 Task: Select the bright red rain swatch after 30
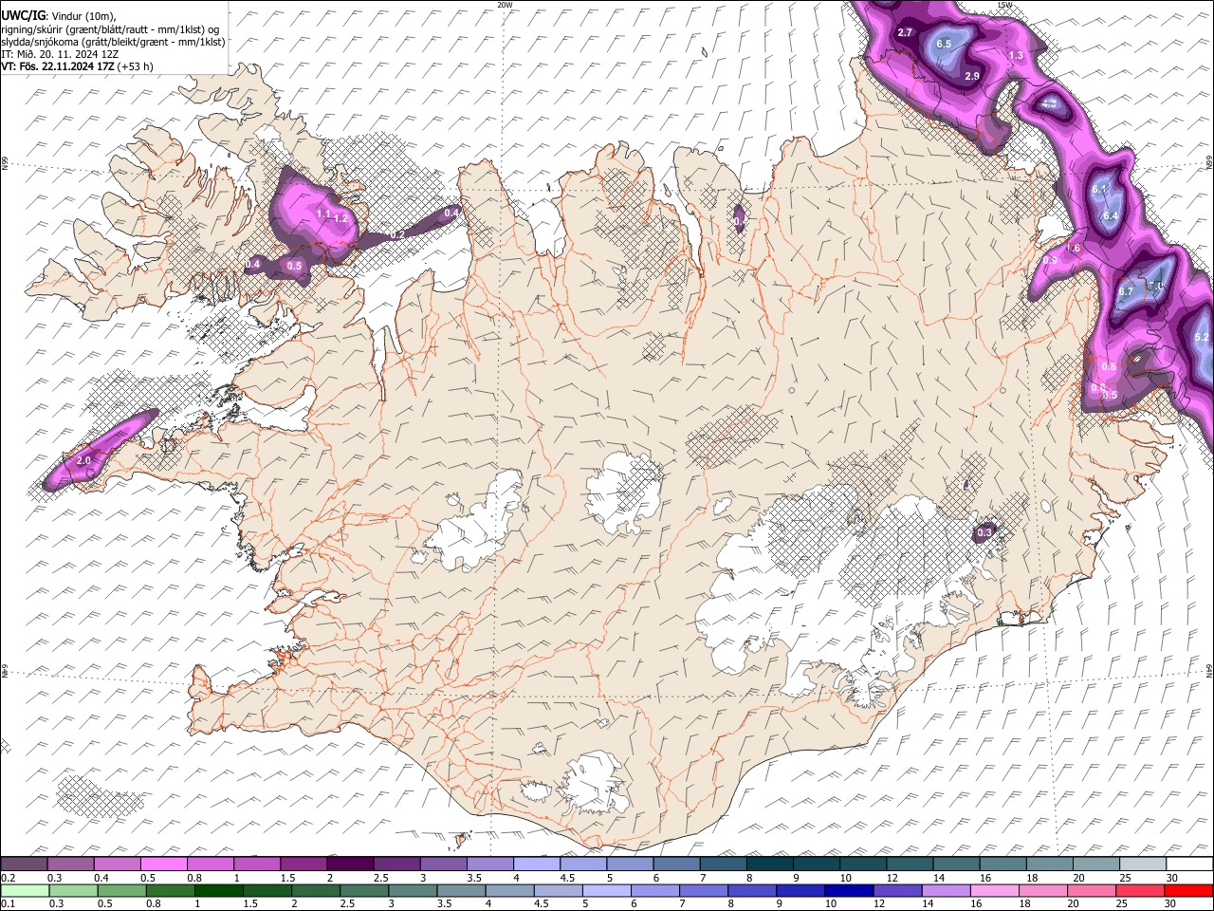(1188, 890)
